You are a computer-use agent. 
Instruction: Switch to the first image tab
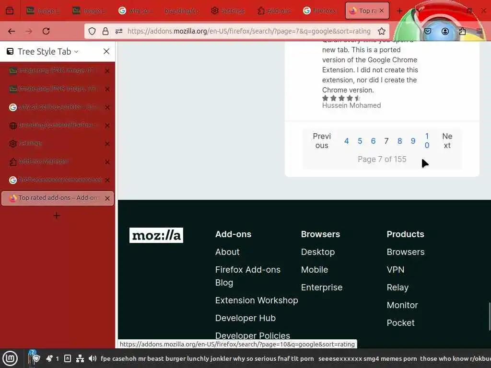point(43,11)
